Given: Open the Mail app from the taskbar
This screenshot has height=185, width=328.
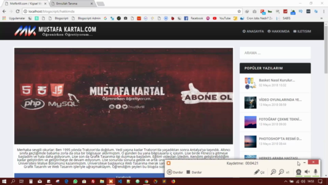Looking at the screenshot, I should [40, 181].
